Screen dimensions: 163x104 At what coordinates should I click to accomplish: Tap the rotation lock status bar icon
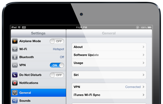[138, 28]
